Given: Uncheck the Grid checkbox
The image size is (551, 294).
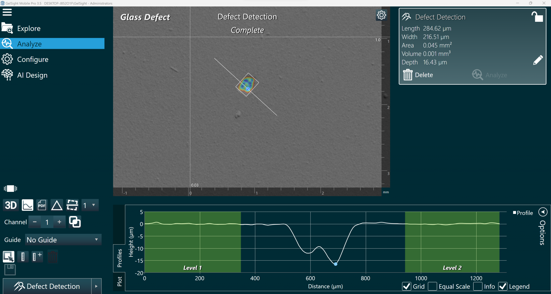Looking at the screenshot, I should tap(407, 286).
